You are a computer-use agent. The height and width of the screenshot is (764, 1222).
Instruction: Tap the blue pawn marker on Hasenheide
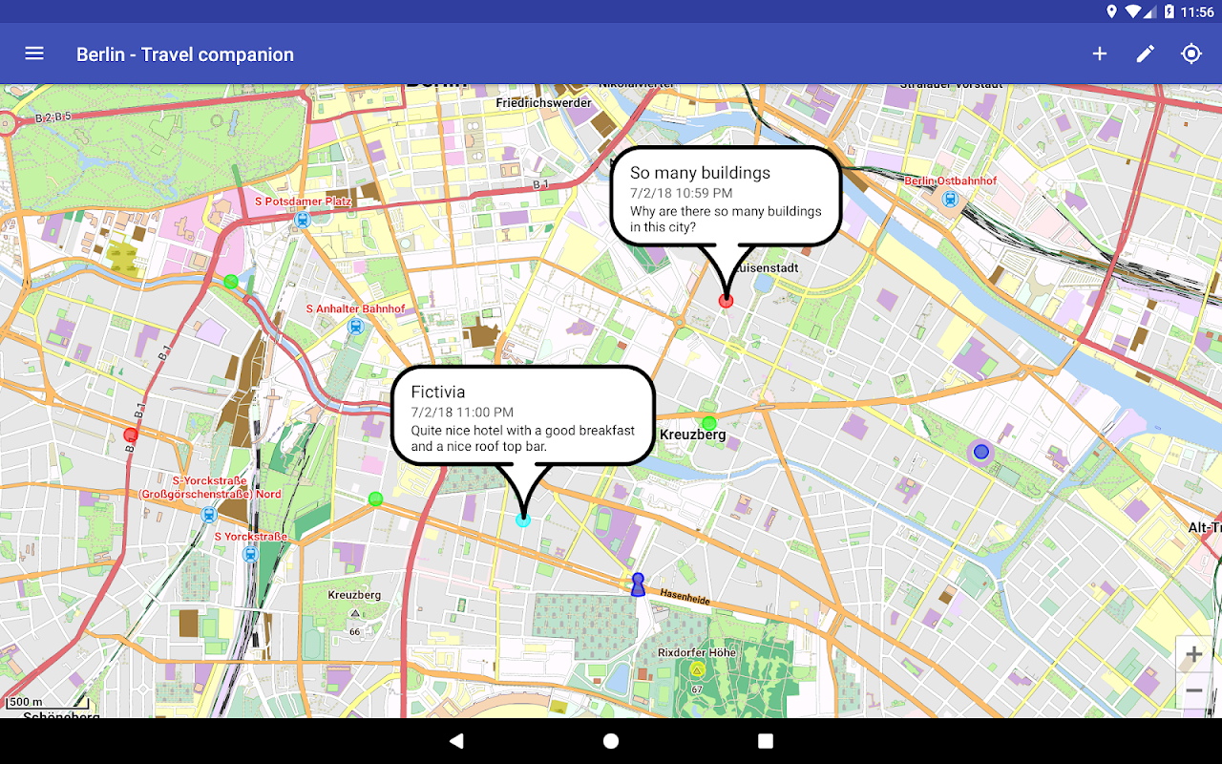(x=638, y=584)
